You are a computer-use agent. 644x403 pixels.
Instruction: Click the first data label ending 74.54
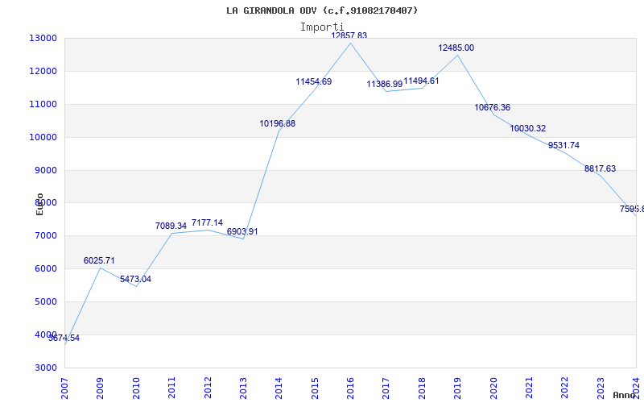point(64,339)
